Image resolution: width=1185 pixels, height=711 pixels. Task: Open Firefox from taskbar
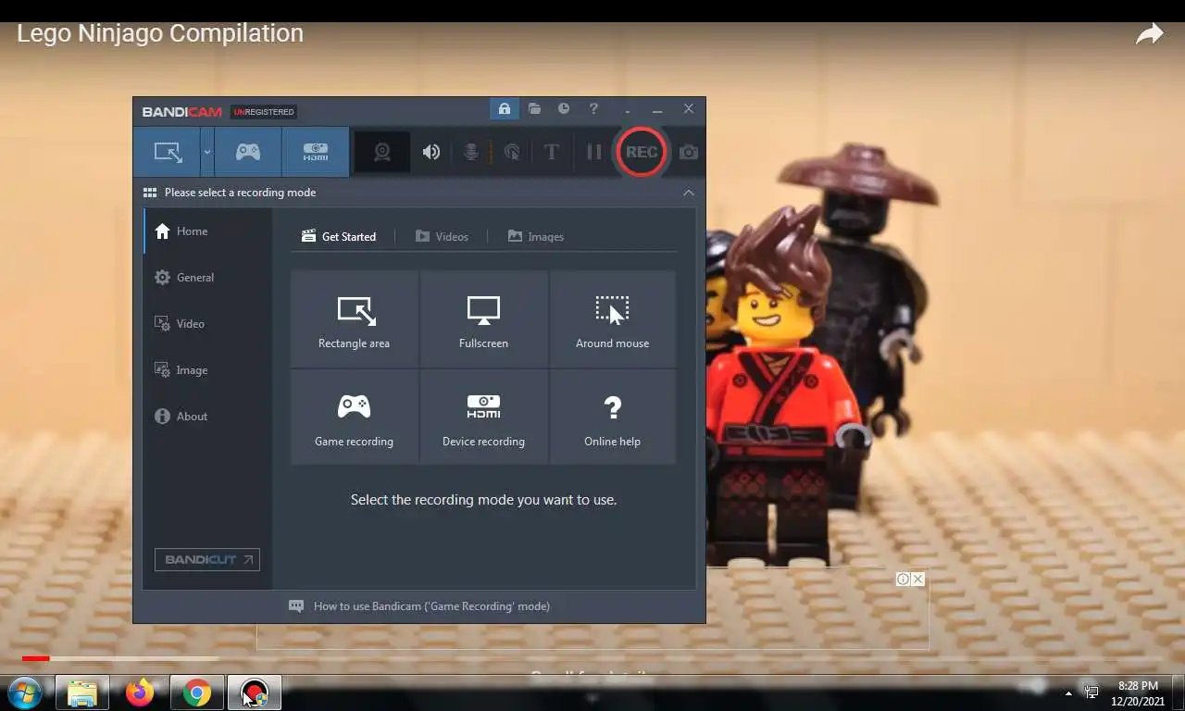[140, 692]
